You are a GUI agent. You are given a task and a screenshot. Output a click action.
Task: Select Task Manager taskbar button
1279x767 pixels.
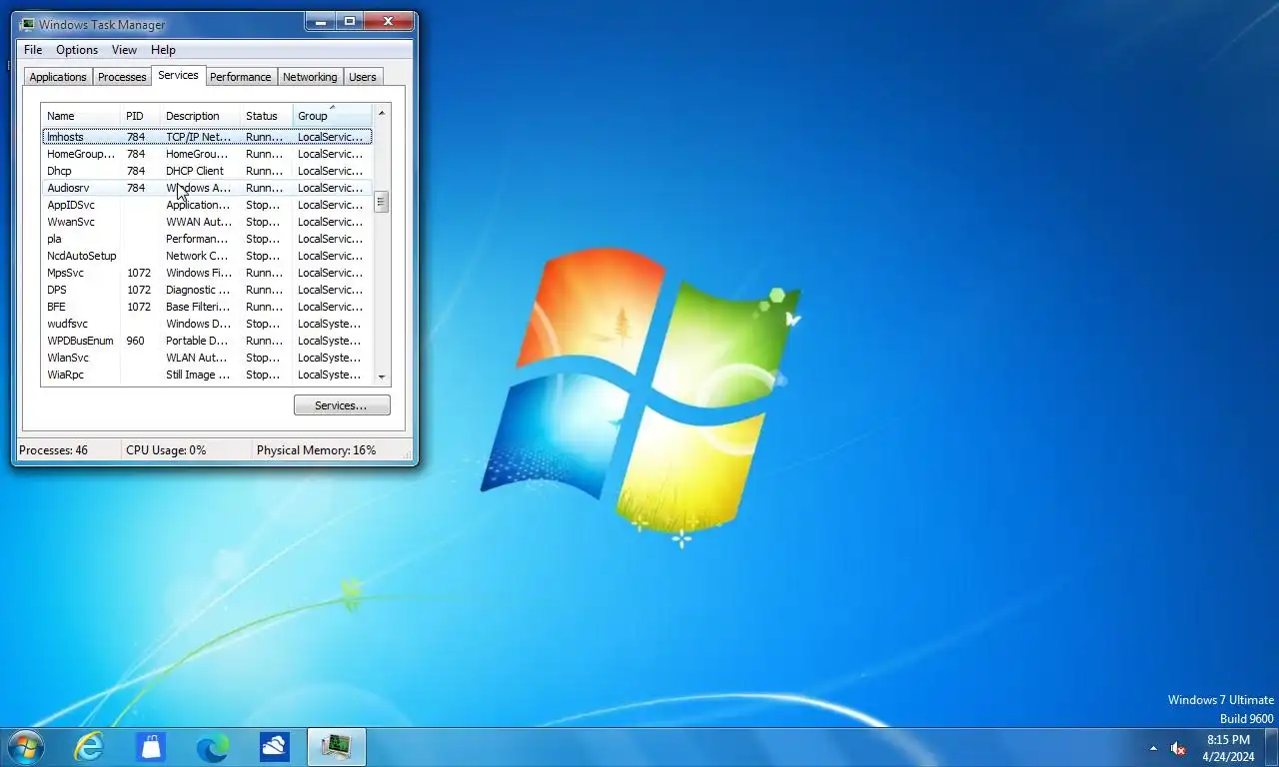point(337,747)
